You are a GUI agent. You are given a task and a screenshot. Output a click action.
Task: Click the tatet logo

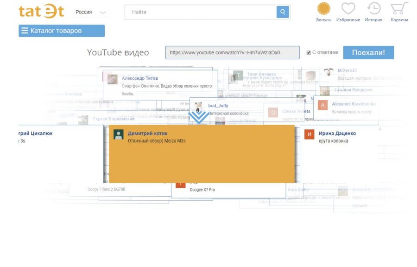coord(41,12)
